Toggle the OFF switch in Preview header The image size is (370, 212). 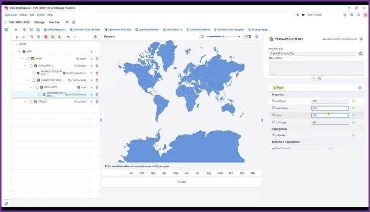(247, 36)
